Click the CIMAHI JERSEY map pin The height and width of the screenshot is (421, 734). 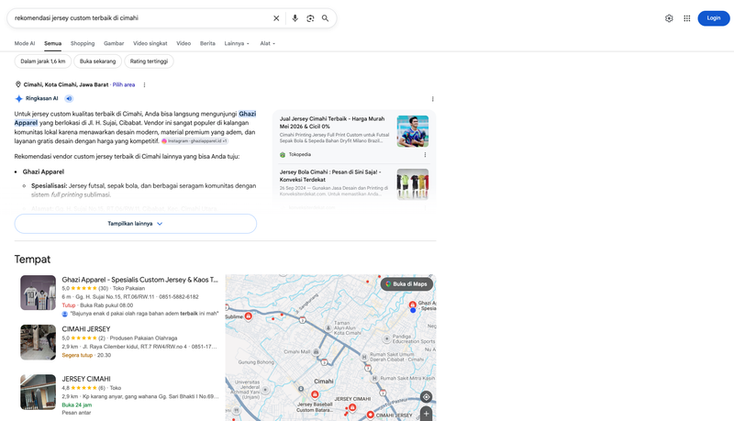click(371, 415)
